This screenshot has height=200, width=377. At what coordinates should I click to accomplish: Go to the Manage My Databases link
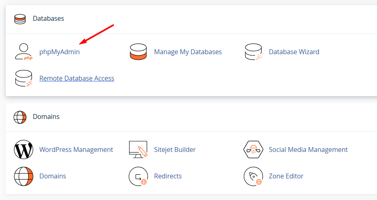[188, 52]
